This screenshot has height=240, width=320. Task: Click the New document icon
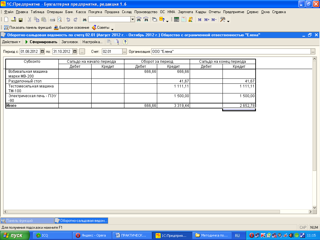click(x=6, y=20)
